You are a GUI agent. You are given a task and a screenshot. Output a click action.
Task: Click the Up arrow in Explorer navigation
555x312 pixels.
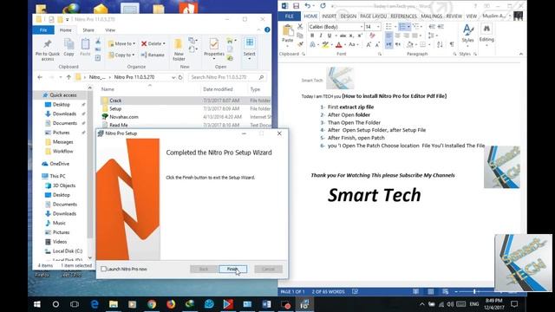[x=69, y=77]
